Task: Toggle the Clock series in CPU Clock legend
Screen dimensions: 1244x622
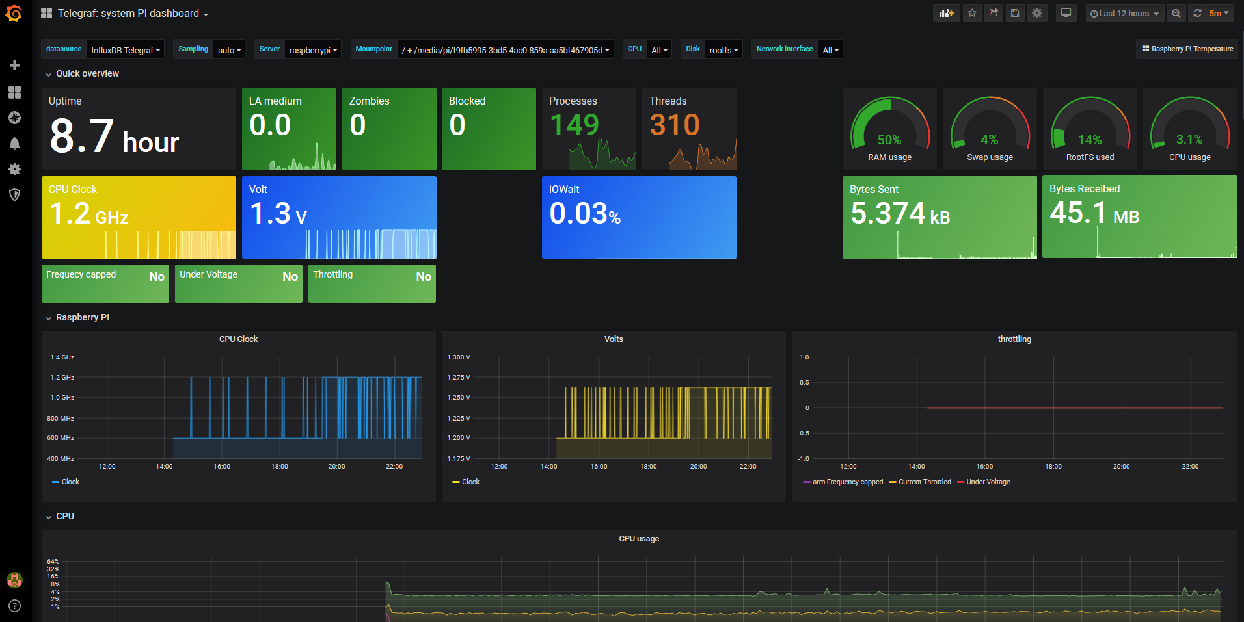Action: coord(70,482)
